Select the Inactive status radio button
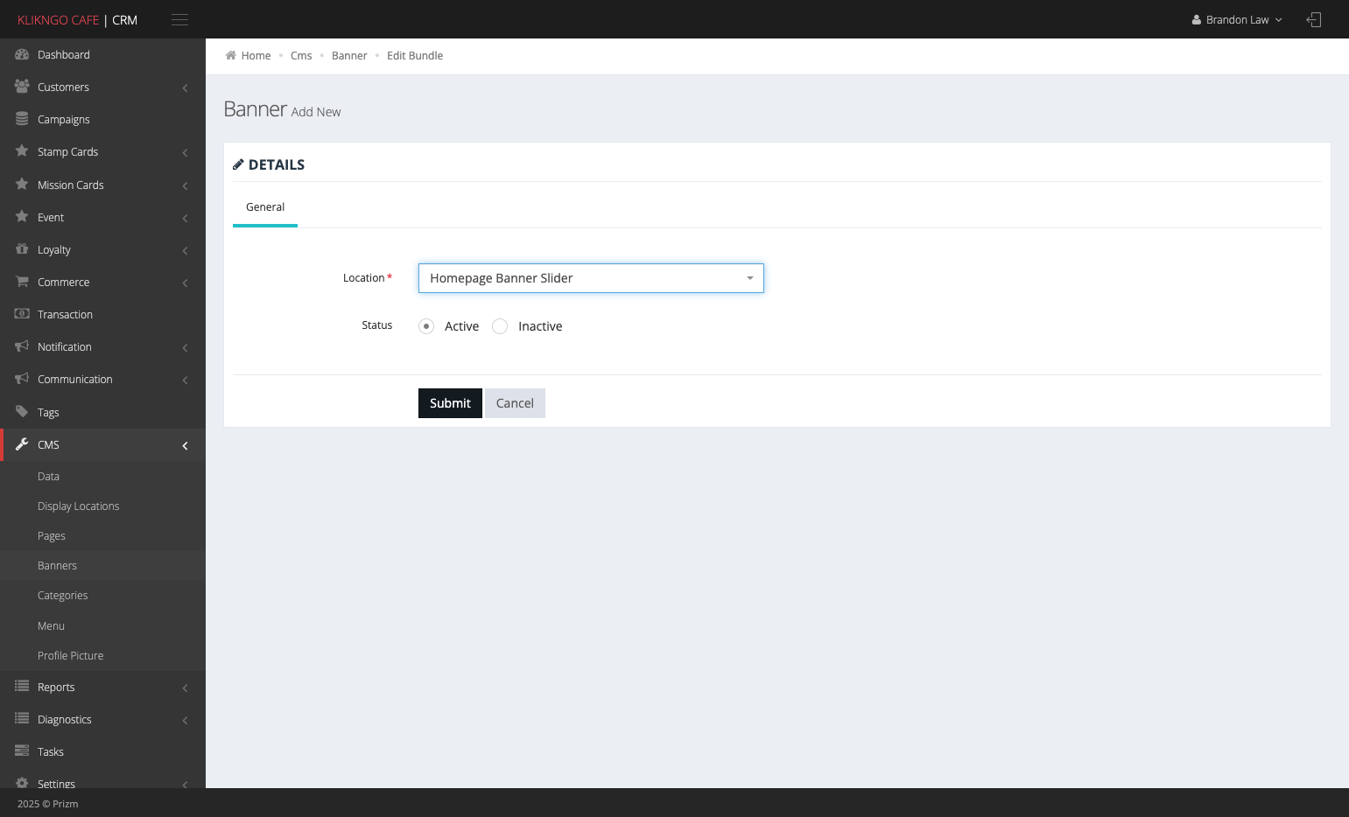Screen dimensions: 1349x817 [500, 326]
